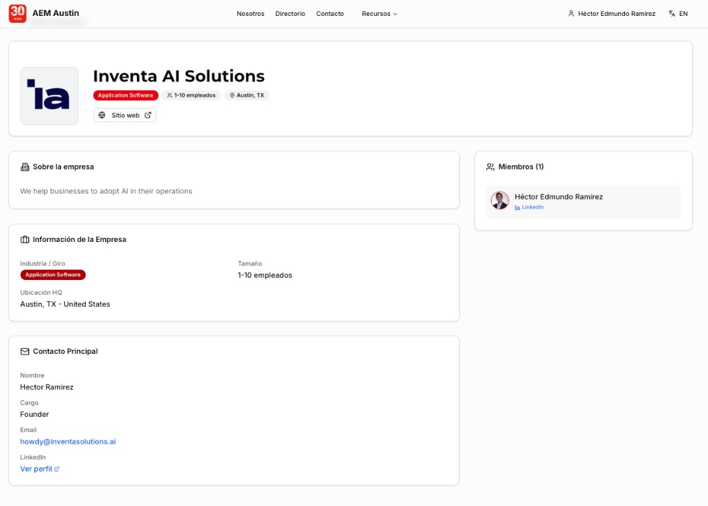
Task: Click the external link icon beside Sitio web
Action: tap(148, 115)
